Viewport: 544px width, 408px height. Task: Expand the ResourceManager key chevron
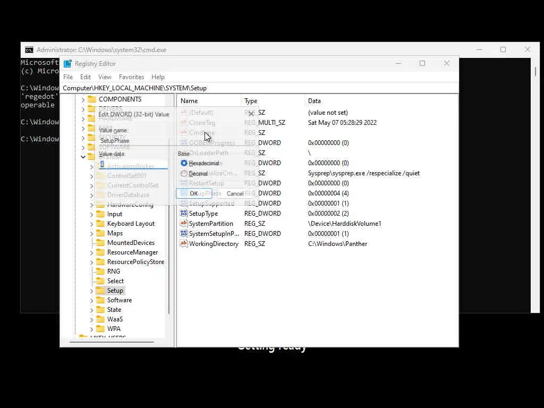91,252
